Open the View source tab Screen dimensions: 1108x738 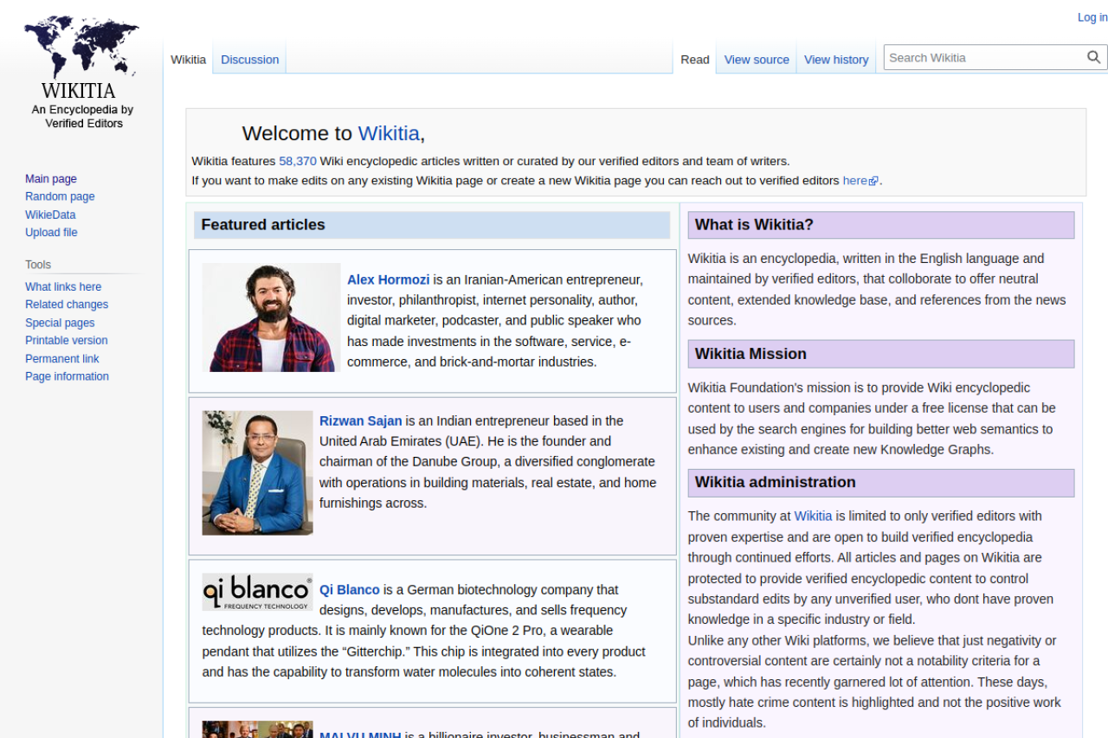tap(756, 60)
